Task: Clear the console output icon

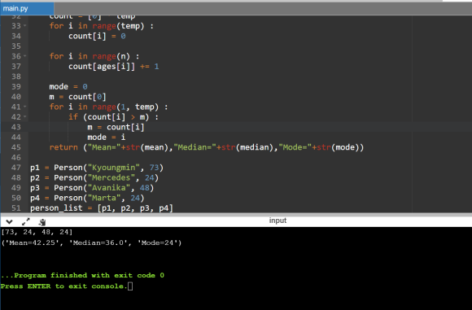Action: 42,222
